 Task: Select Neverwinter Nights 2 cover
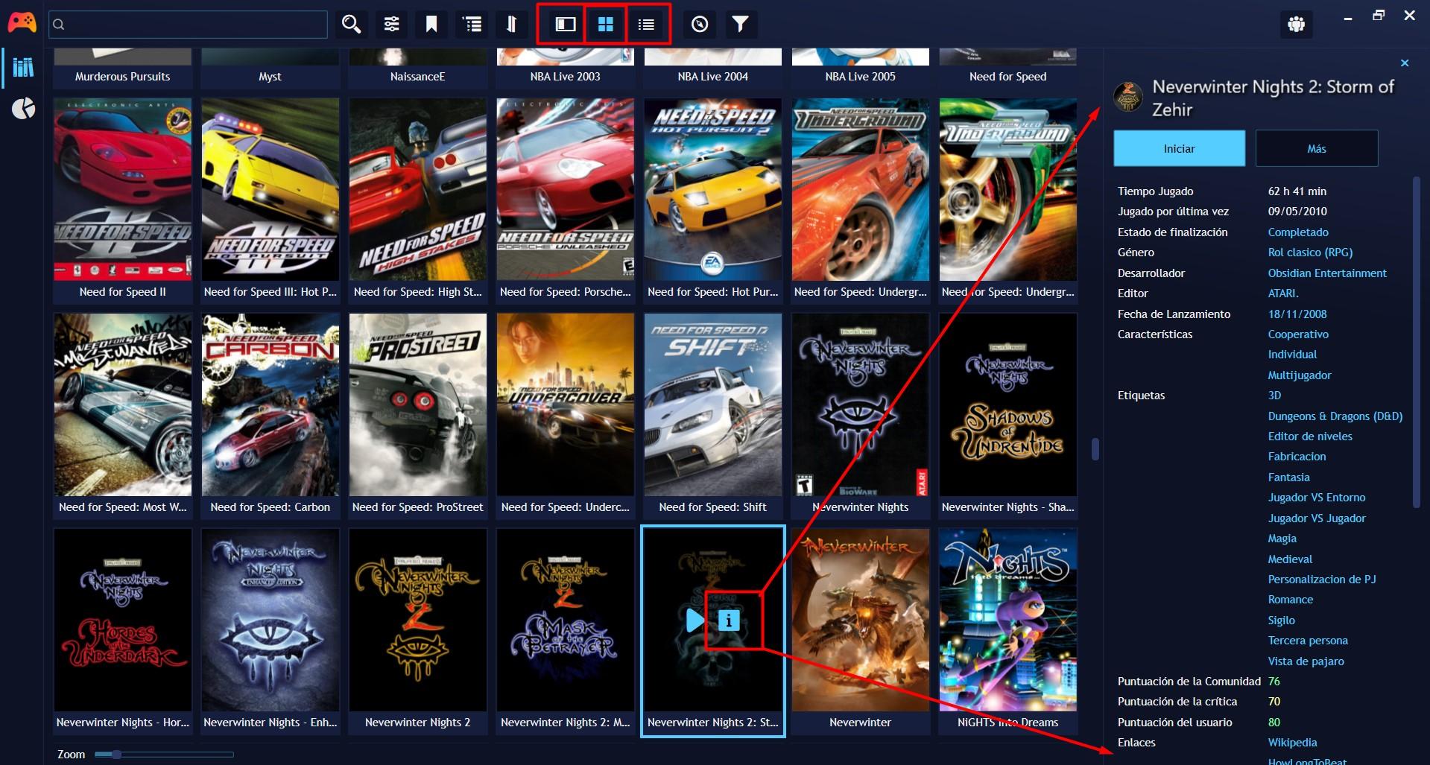[418, 620]
